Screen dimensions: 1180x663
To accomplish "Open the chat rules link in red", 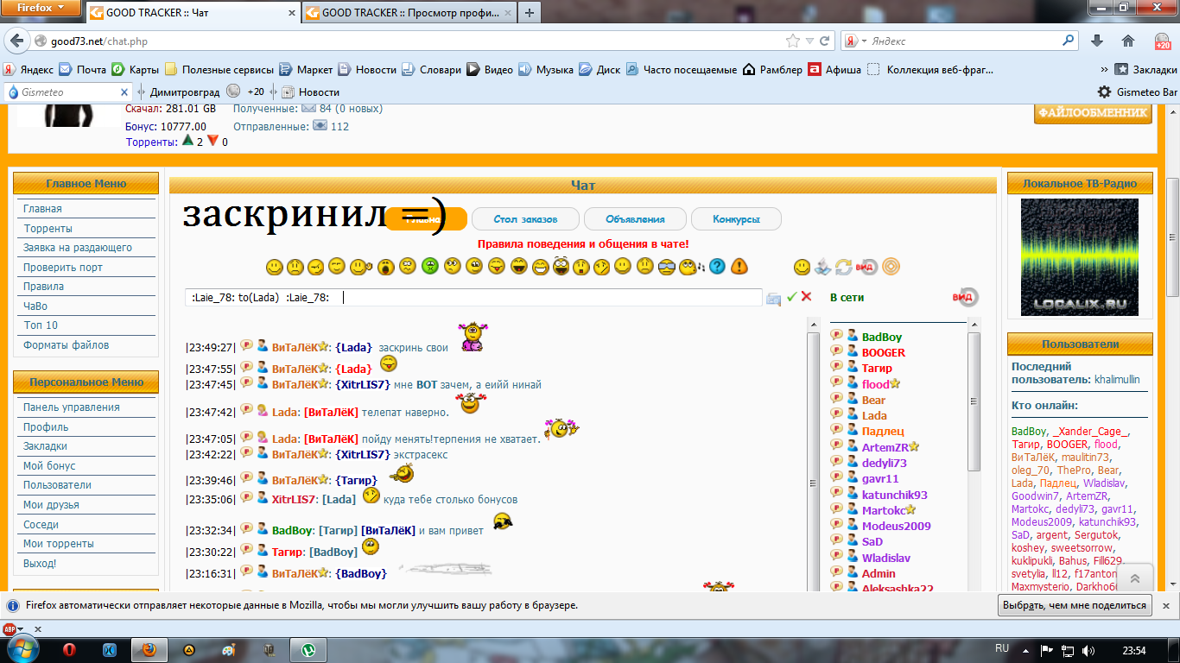I will [x=582, y=244].
